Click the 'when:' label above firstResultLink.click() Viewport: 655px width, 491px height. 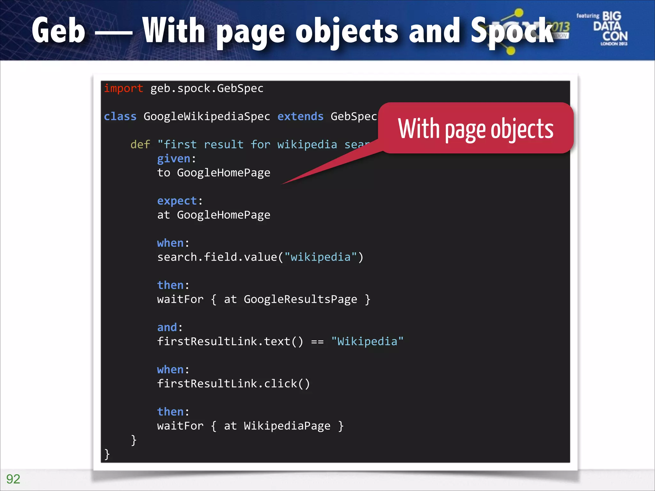click(x=173, y=370)
